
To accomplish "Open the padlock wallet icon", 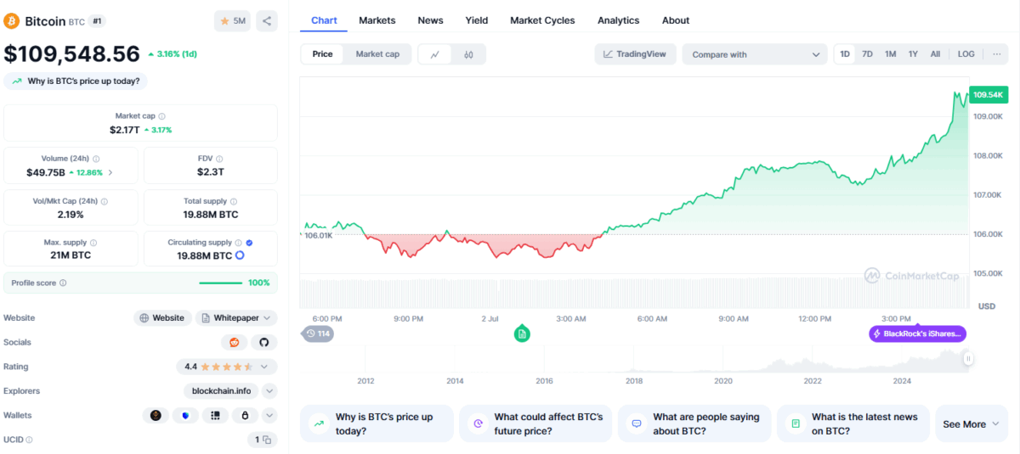I will [245, 415].
